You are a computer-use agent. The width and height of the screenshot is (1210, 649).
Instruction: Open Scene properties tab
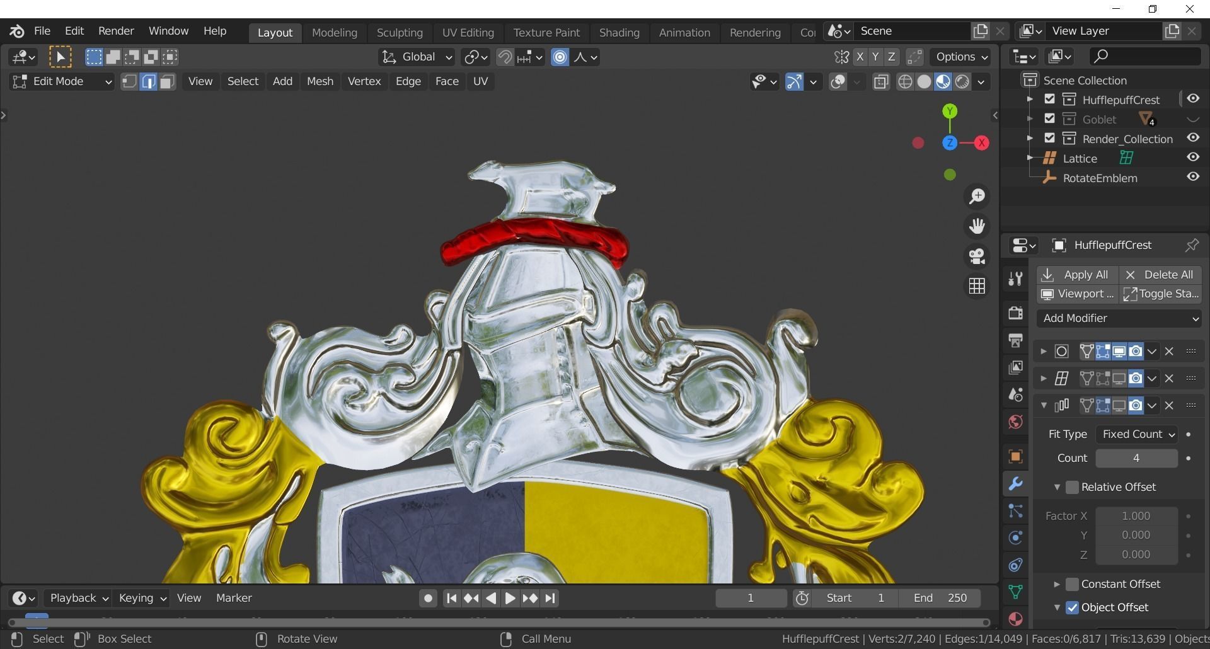1015,394
